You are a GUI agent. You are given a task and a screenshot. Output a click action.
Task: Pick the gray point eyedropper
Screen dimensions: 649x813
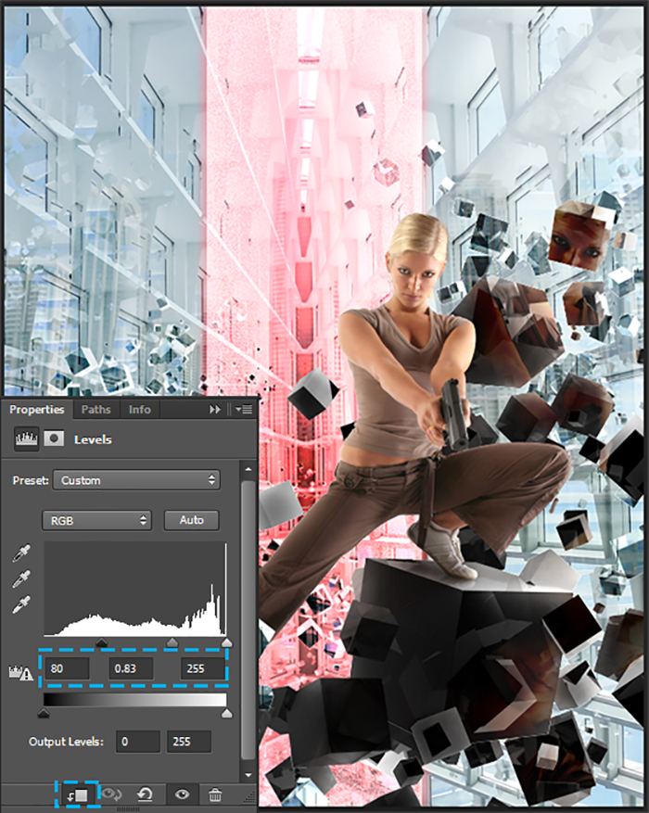(x=21, y=579)
